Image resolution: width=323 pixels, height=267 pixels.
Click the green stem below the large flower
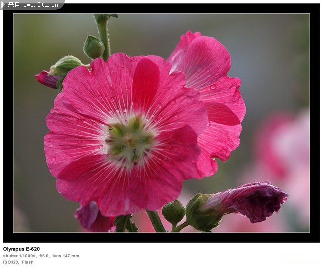coord(156,221)
